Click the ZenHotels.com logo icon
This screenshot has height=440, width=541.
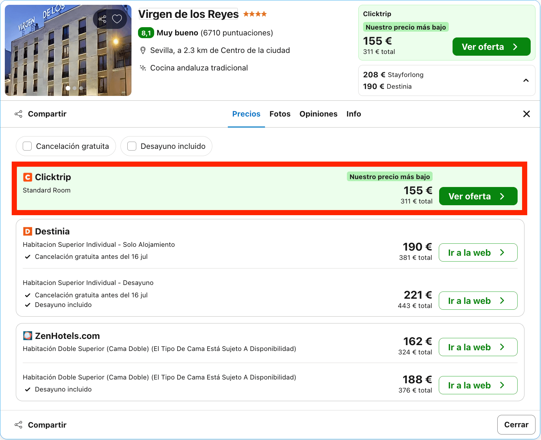[x=28, y=336]
